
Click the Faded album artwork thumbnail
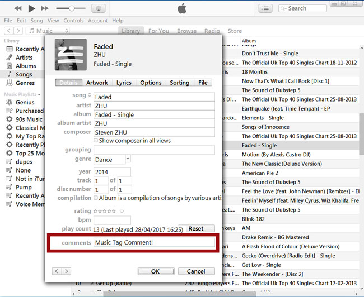tap(71, 55)
